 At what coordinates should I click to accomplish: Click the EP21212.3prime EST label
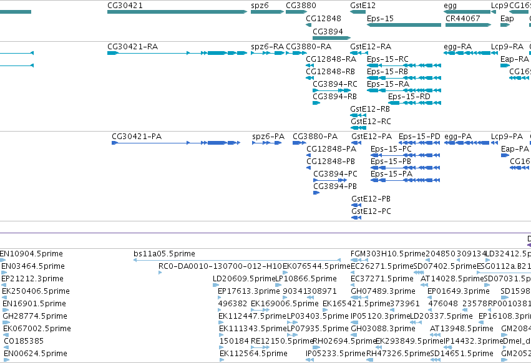coord(32,279)
